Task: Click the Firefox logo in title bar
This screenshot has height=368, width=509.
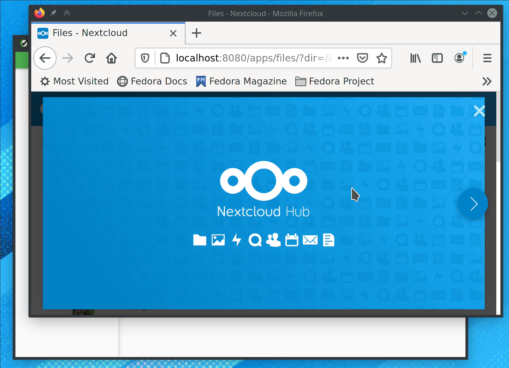Action: [x=39, y=13]
